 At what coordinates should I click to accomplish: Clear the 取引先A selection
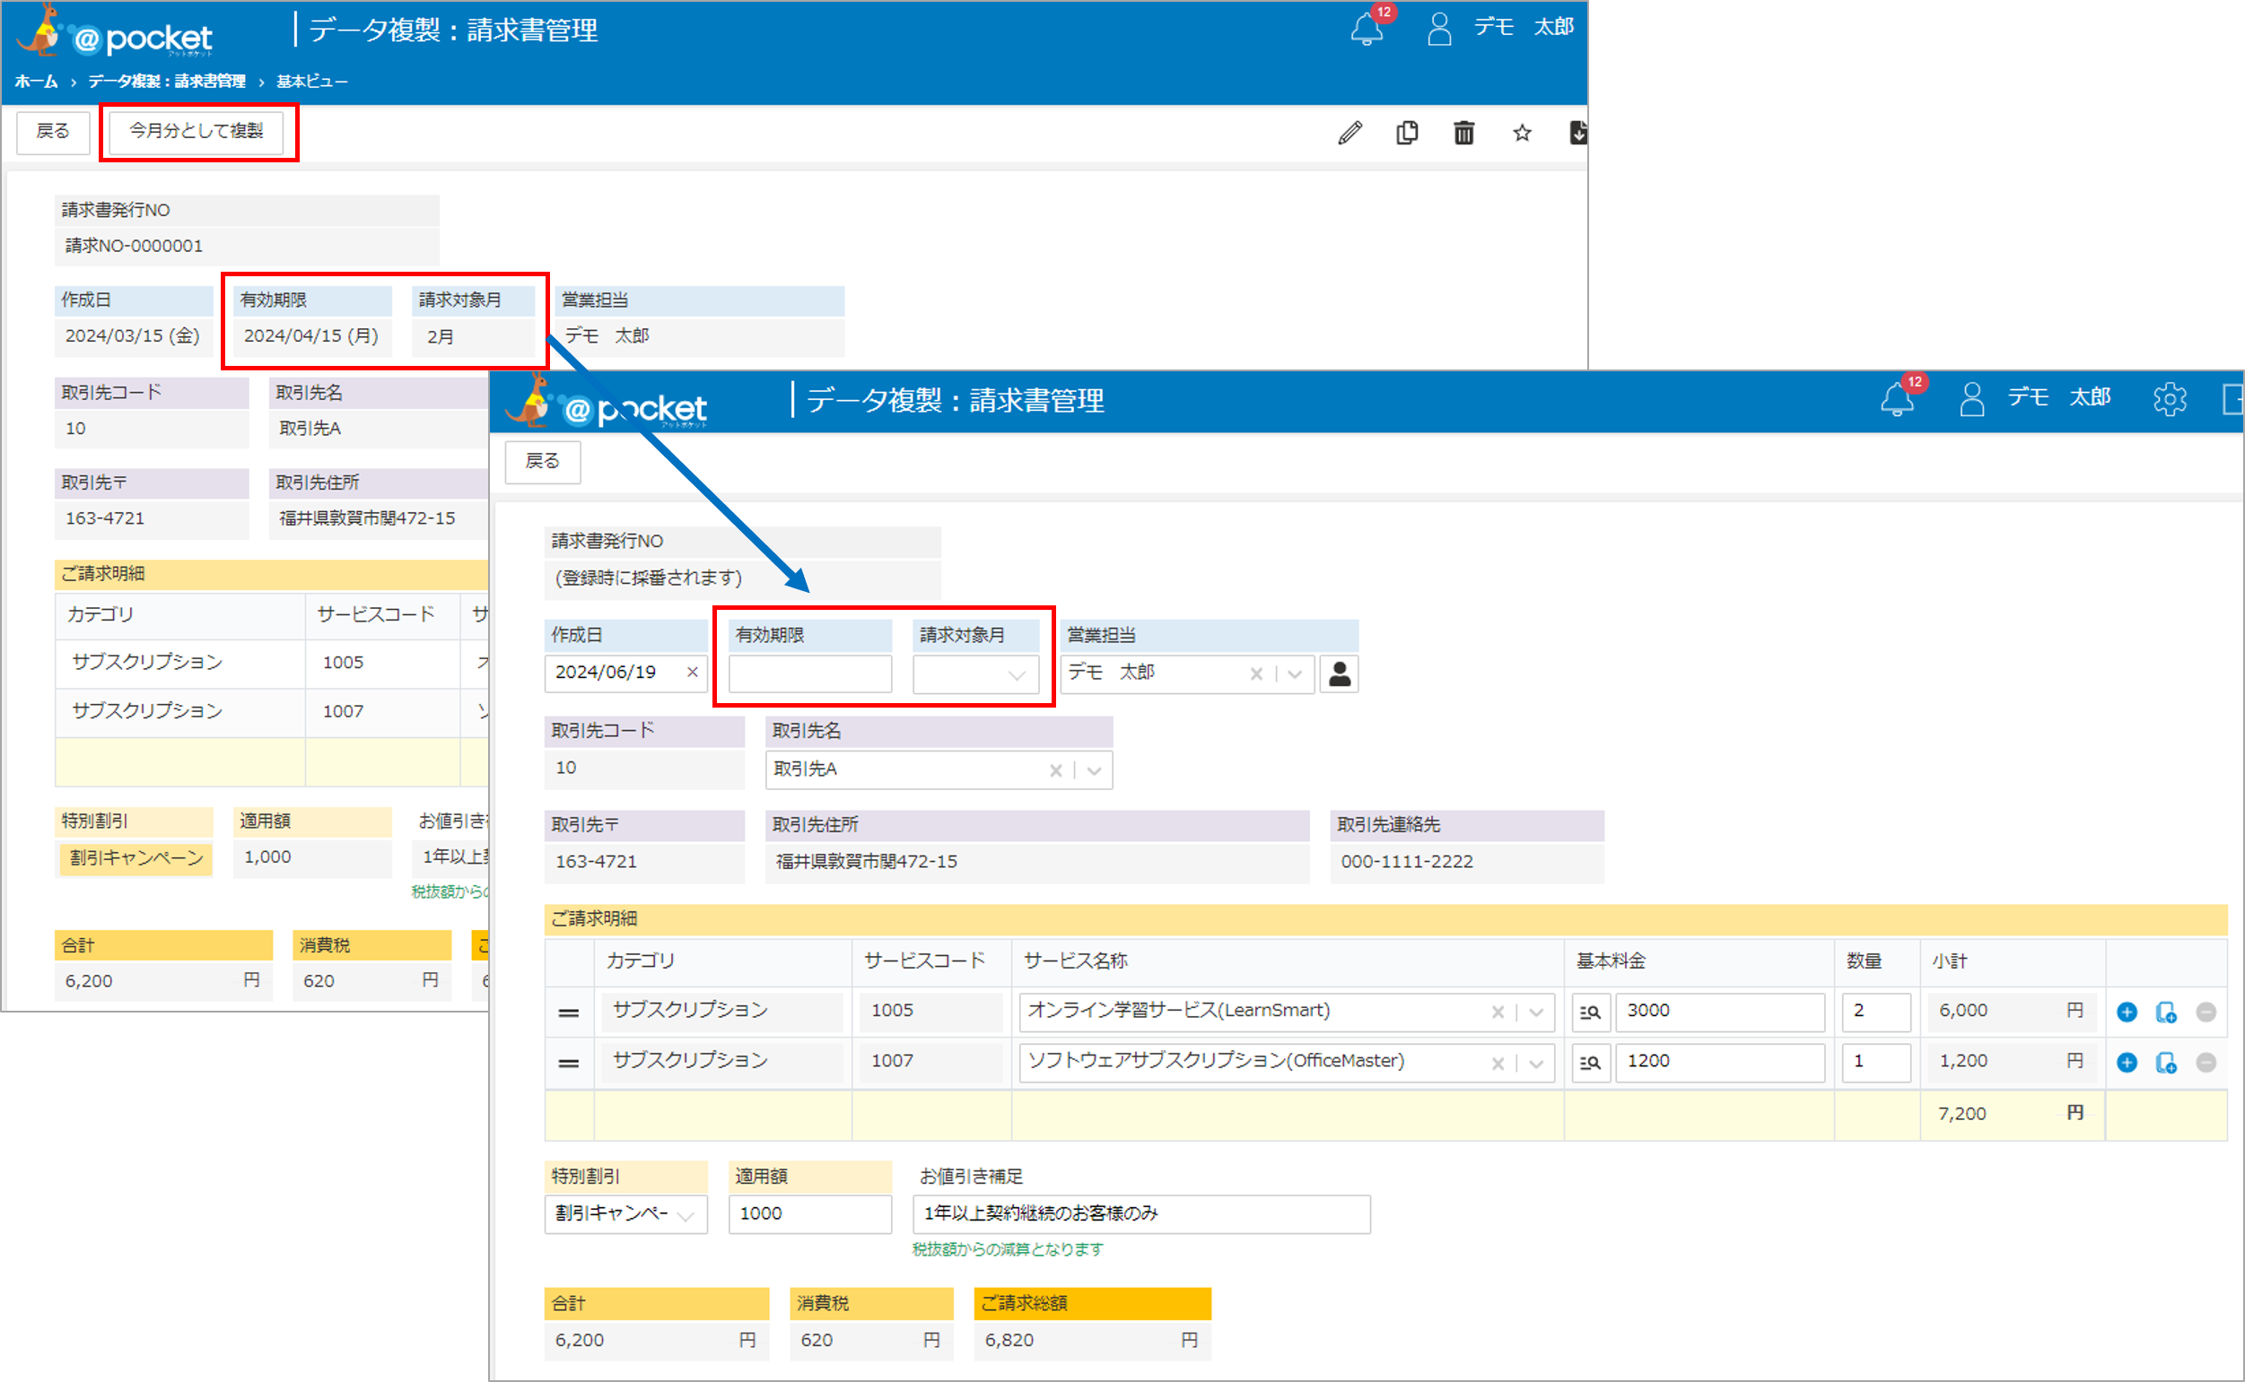coord(1056,770)
